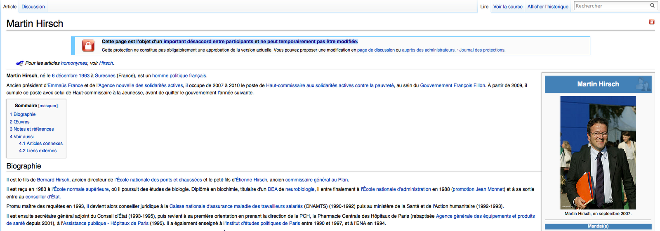Open the Voir la source tab

tap(508, 7)
